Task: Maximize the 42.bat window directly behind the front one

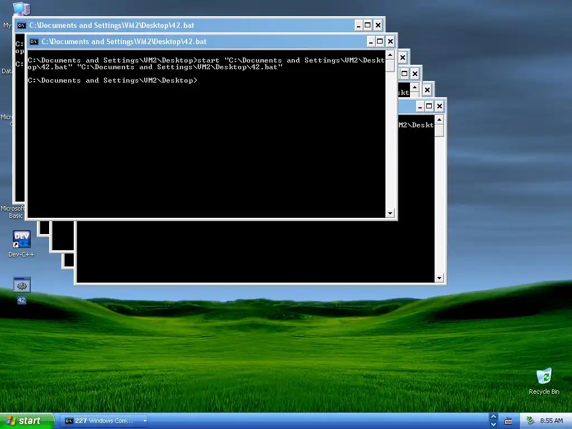Action: pyautogui.click(x=368, y=26)
